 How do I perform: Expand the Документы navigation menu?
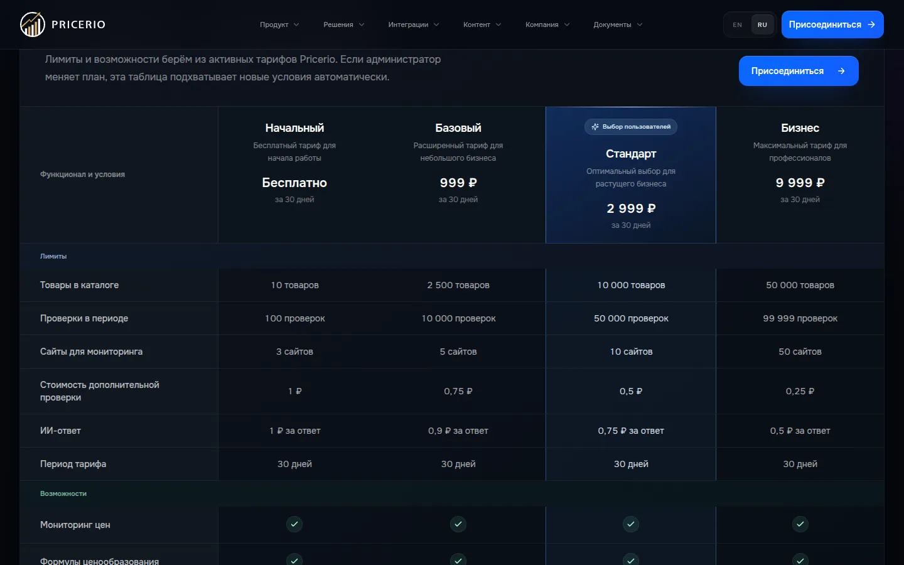point(618,24)
